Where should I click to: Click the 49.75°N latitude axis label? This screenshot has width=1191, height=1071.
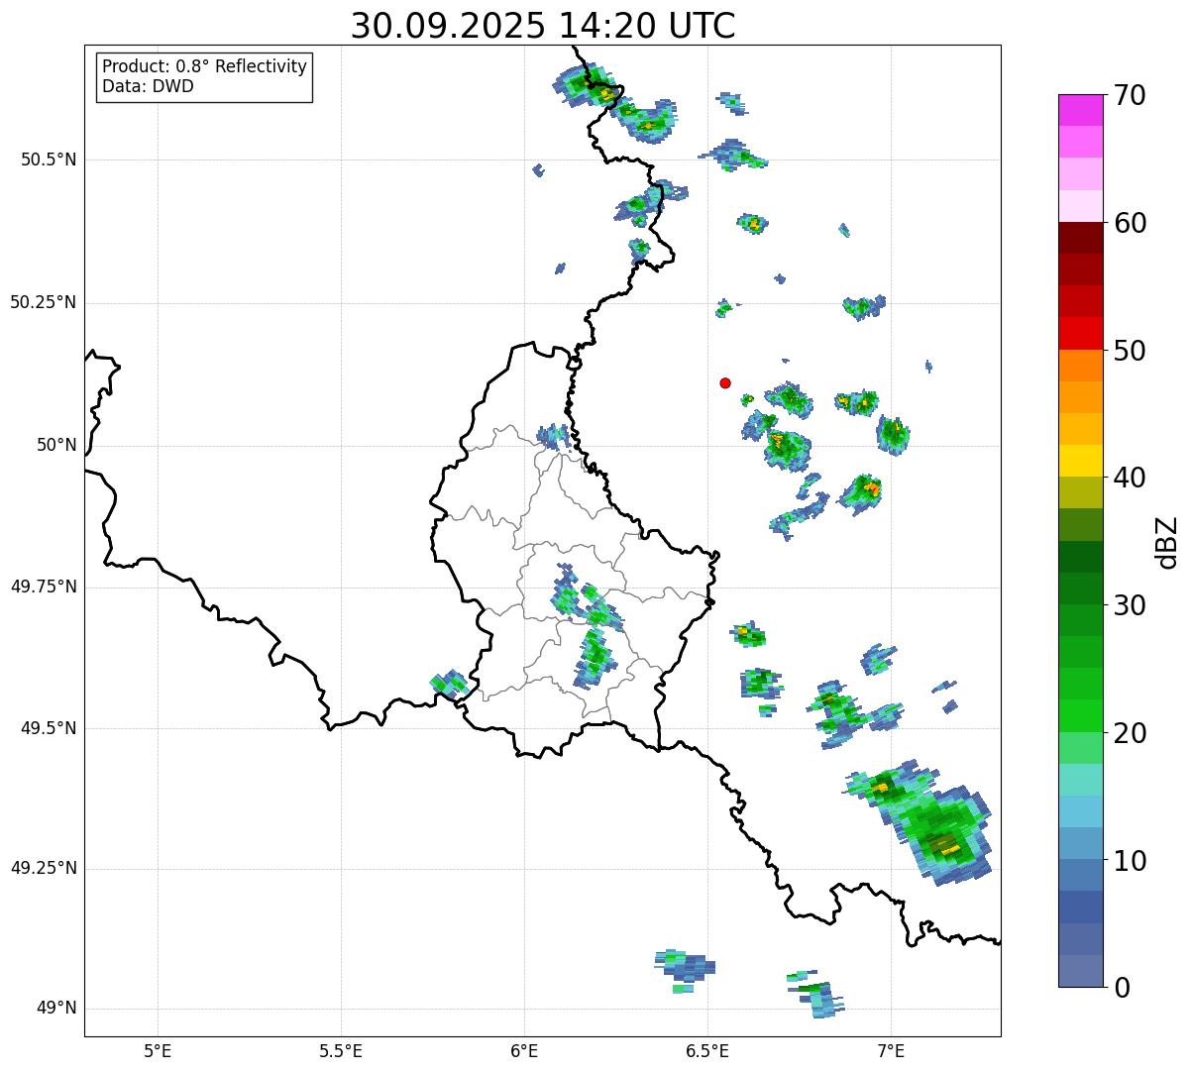[43, 587]
